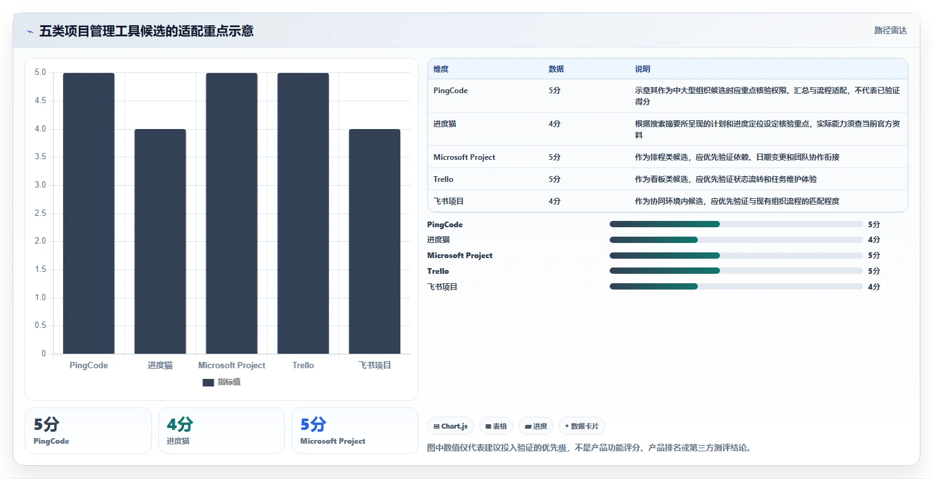Click the 进度猫 bar in chart
This screenshot has width=933, height=479.
160,241
